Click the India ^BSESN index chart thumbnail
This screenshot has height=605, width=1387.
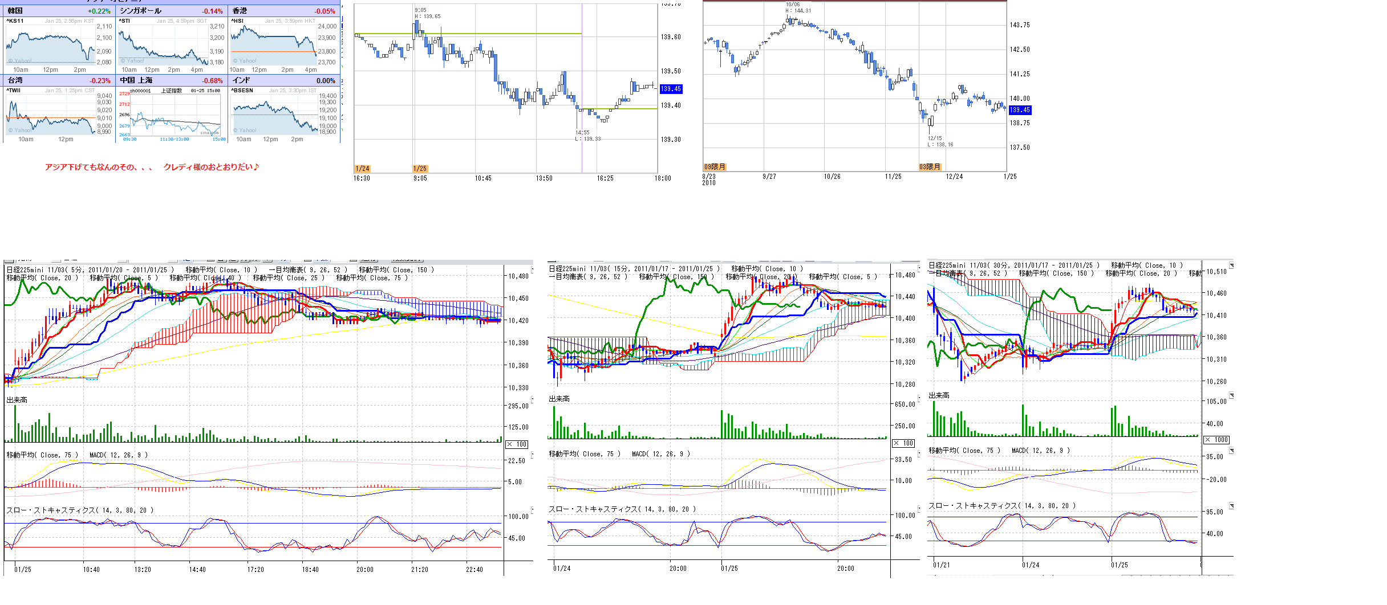tap(275, 114)
